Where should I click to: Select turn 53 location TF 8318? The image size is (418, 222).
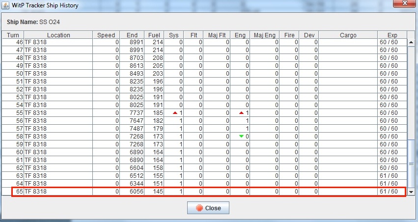tap(58, 97)
